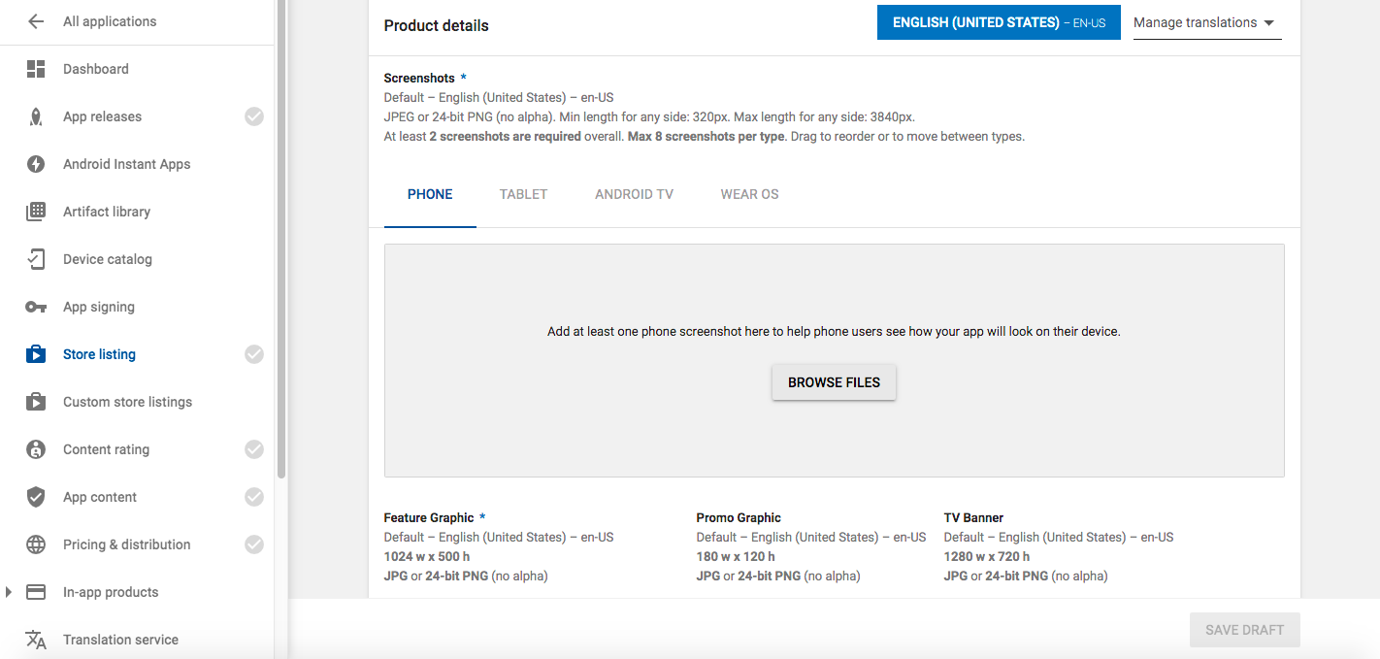The width and height of the screenshot is (1380, 659).
Task: Click the Browse Files button
Action: [834, 382]
